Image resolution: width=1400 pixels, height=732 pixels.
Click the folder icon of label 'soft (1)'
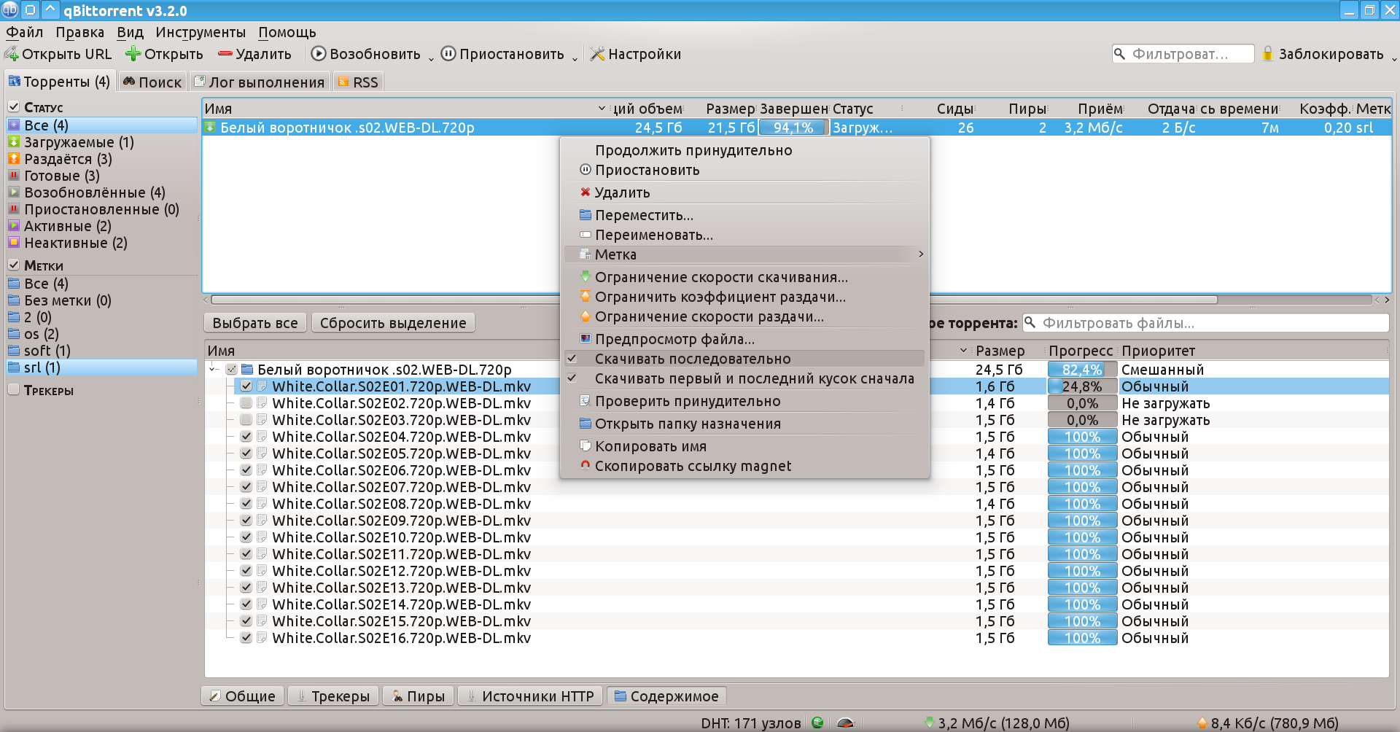coord(14,351)
